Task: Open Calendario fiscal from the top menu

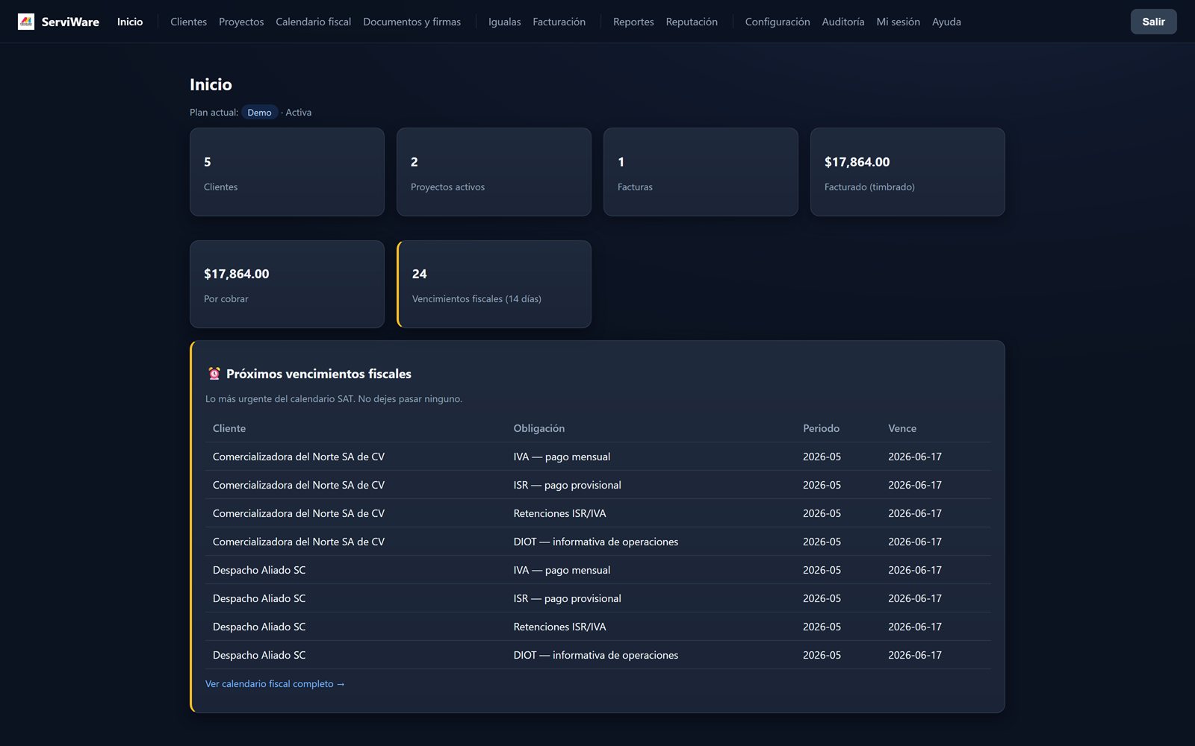Action: click(313, 22)
